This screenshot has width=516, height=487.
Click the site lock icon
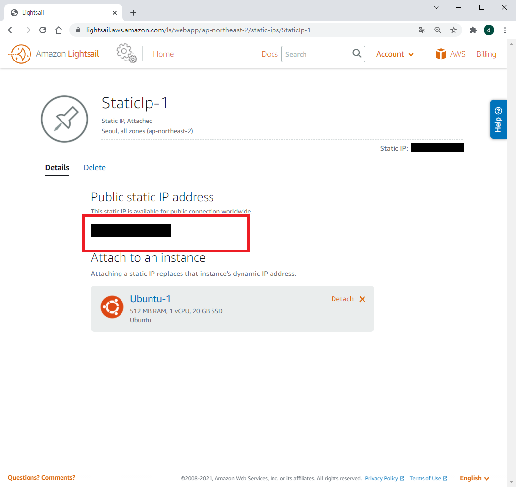pyautogui.click(x=78, y=30)
